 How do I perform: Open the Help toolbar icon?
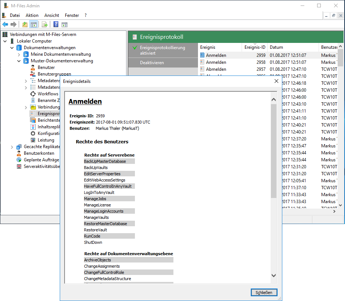(56, 24)
